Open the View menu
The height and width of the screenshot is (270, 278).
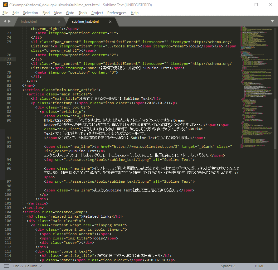pyautogui.click(x=58, y=13)
